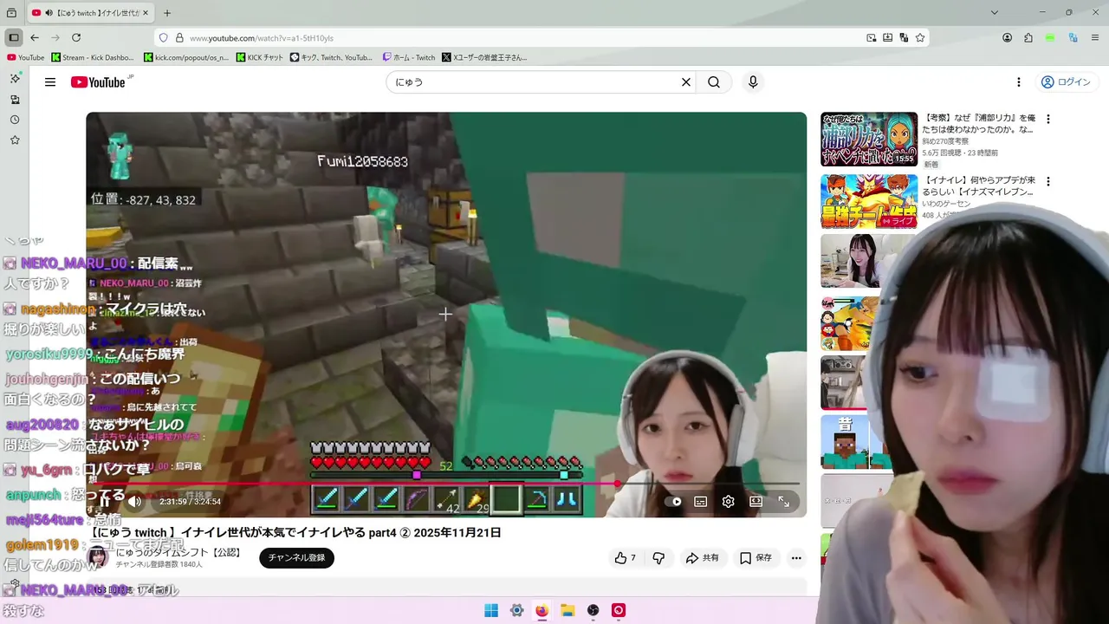Screen dimensions: 1109x624
Task: Go back in browser history
Action: coord(35,38)
